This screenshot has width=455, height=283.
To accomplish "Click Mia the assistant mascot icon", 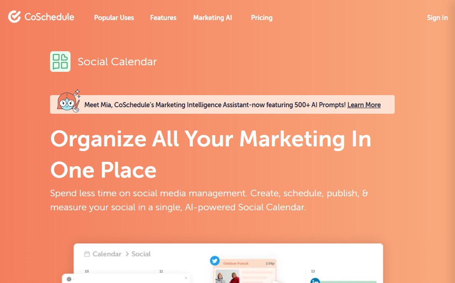I will pyautogui.click(x=67, y=103).
